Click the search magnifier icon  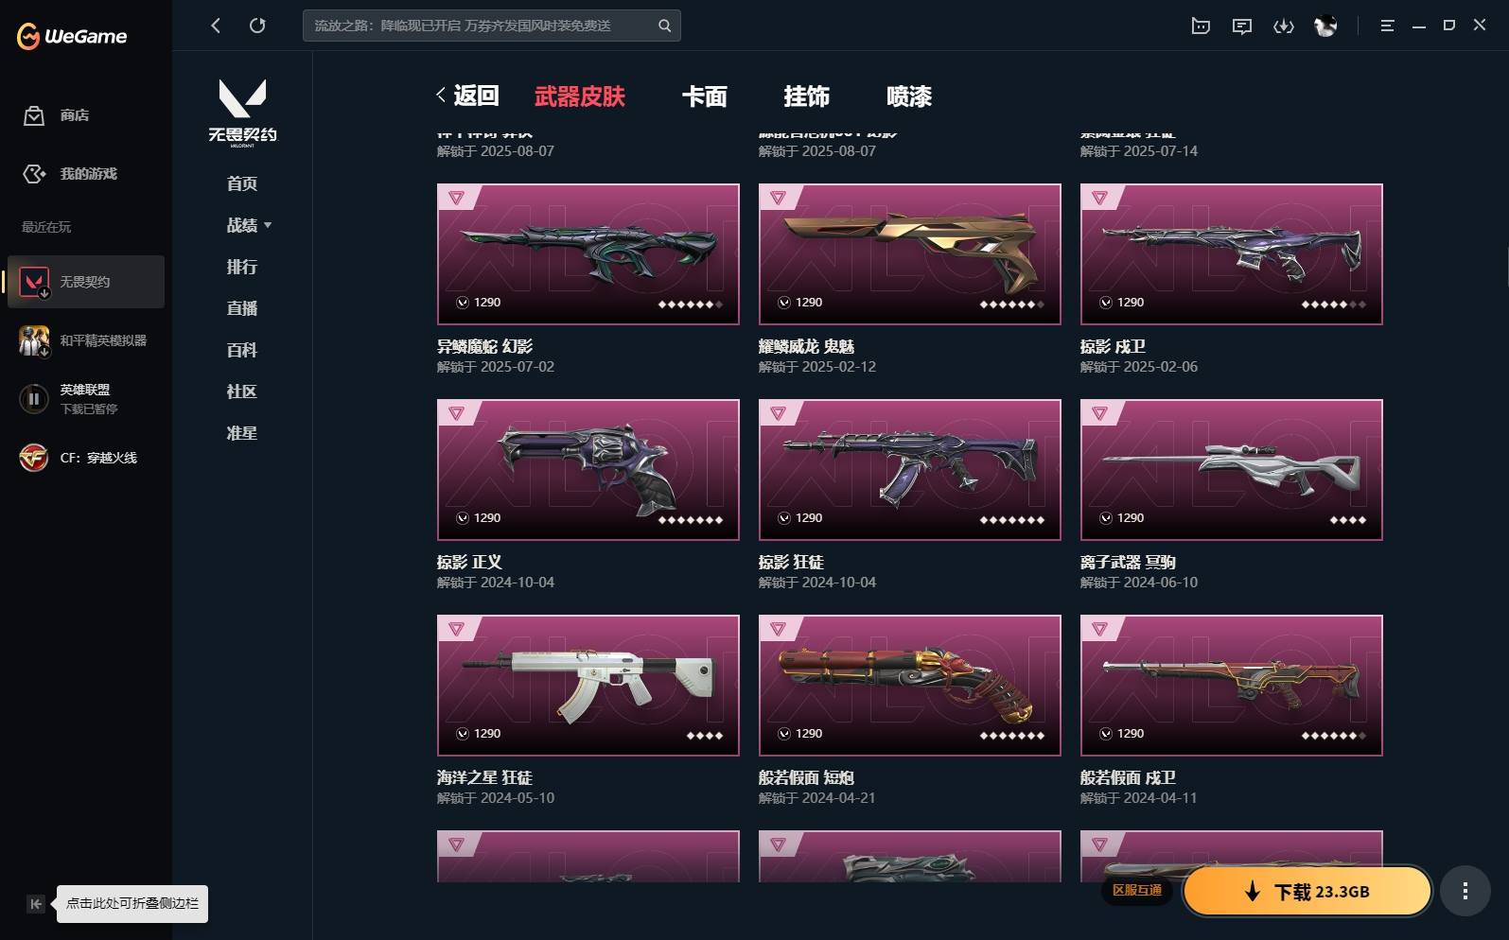click(x=664, y=26)
